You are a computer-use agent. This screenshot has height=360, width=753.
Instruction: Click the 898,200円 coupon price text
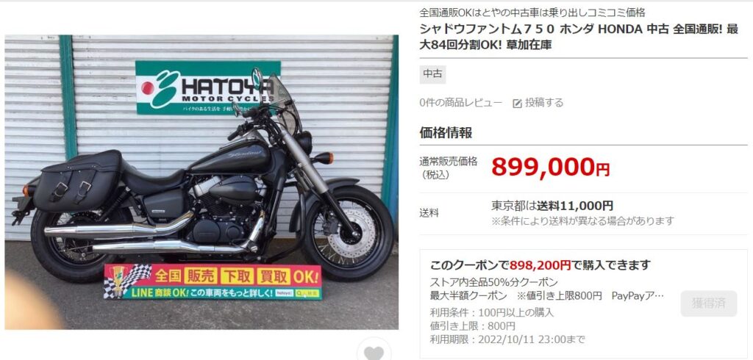pyautogui.click(x=540, y=265)
